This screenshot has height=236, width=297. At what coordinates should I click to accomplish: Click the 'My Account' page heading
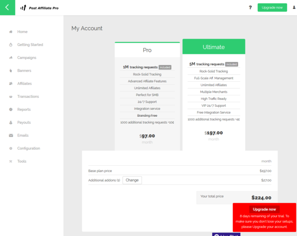87,28
